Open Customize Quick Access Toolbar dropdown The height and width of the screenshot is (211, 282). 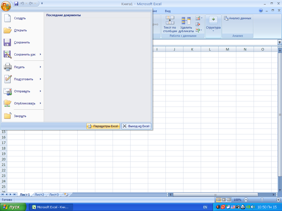coord(42,3)
